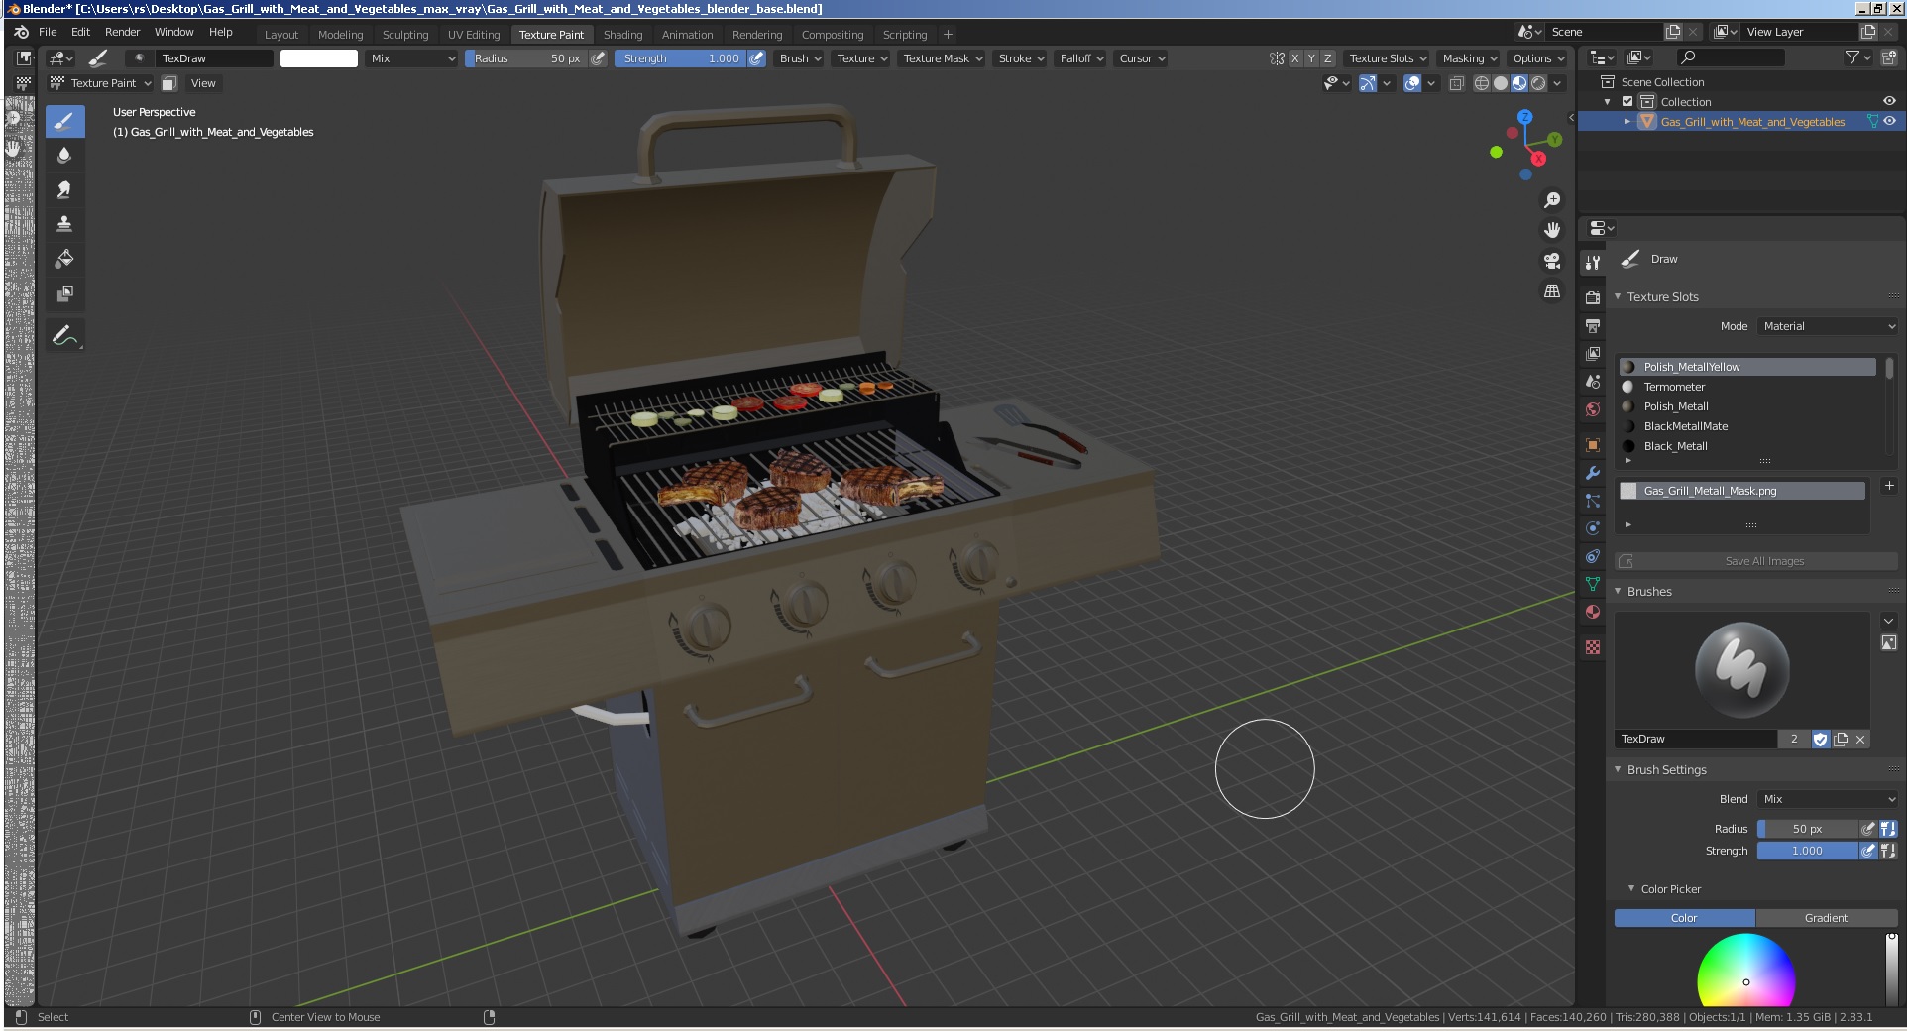Screen dimensions: 1907x1031
Task: Open the Object properties tab
Action: coord(1593,445)
